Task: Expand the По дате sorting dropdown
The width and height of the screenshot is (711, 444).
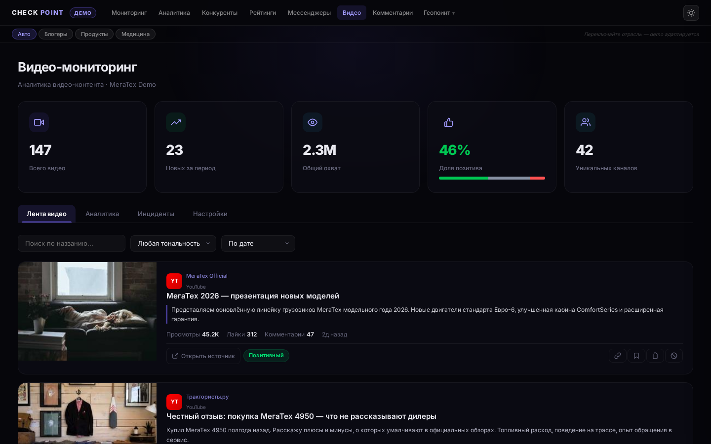Action: point(258,243)
